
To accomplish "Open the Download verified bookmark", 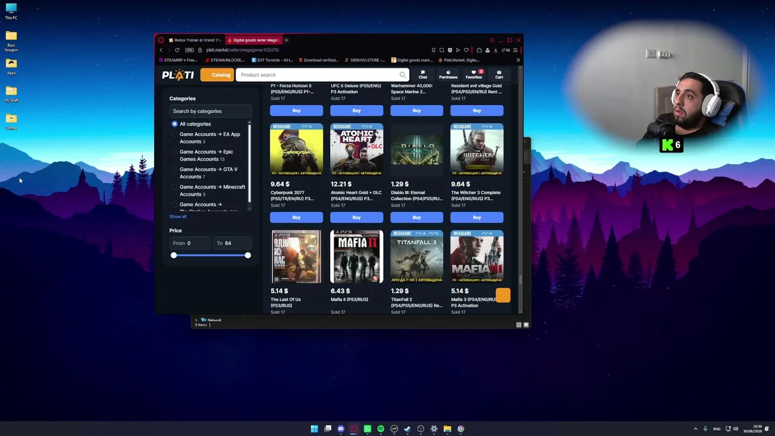I will [x=318, y=60].
